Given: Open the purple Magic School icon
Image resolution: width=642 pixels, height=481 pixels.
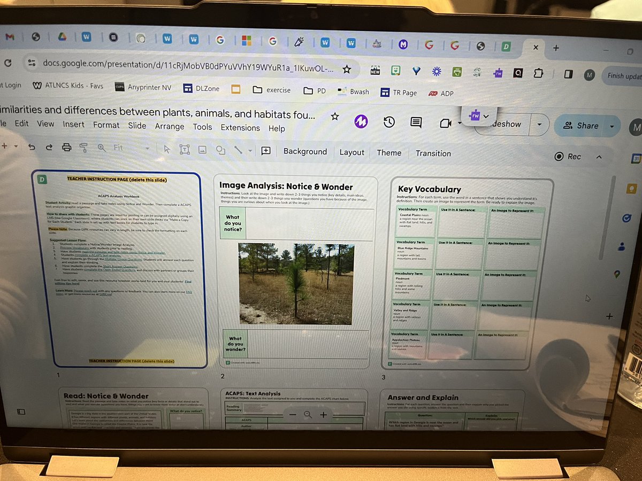Looking at the screenshot, I should [362, 122].
